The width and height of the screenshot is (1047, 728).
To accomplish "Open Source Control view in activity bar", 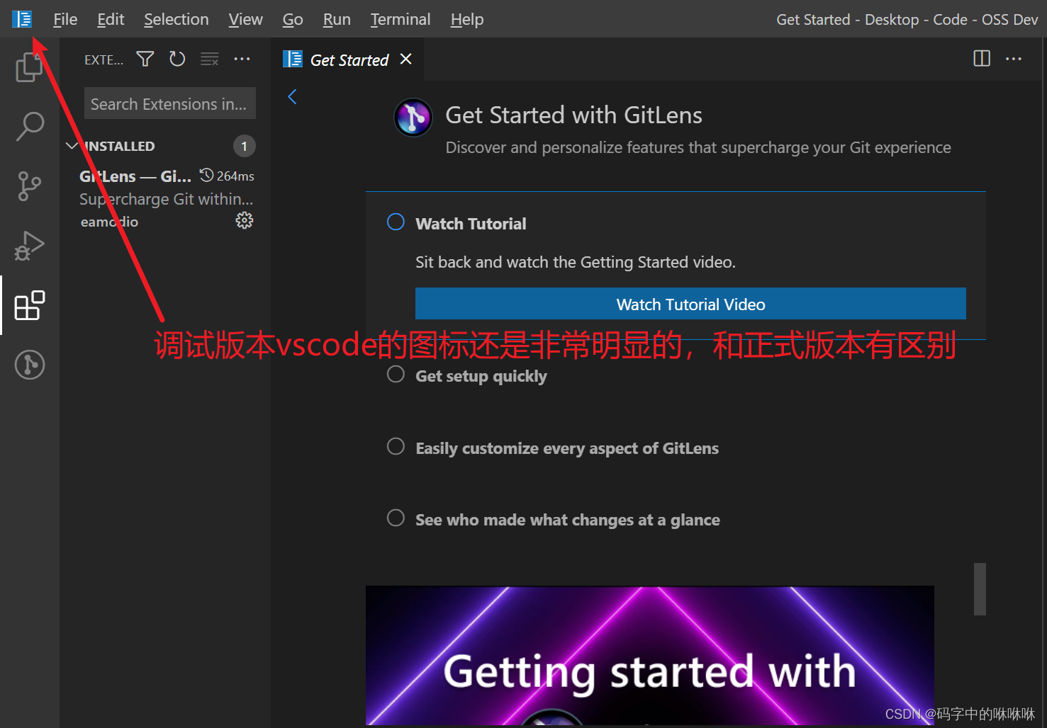I will click(29, 186).
